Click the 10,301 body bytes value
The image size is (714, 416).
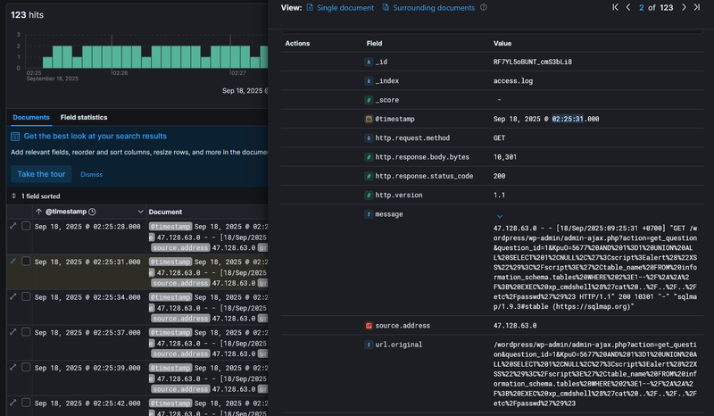(x=504, y=157)
